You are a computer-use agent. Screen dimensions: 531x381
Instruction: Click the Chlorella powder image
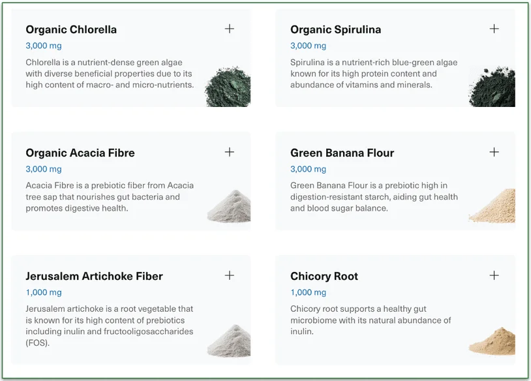click(228, 85)
